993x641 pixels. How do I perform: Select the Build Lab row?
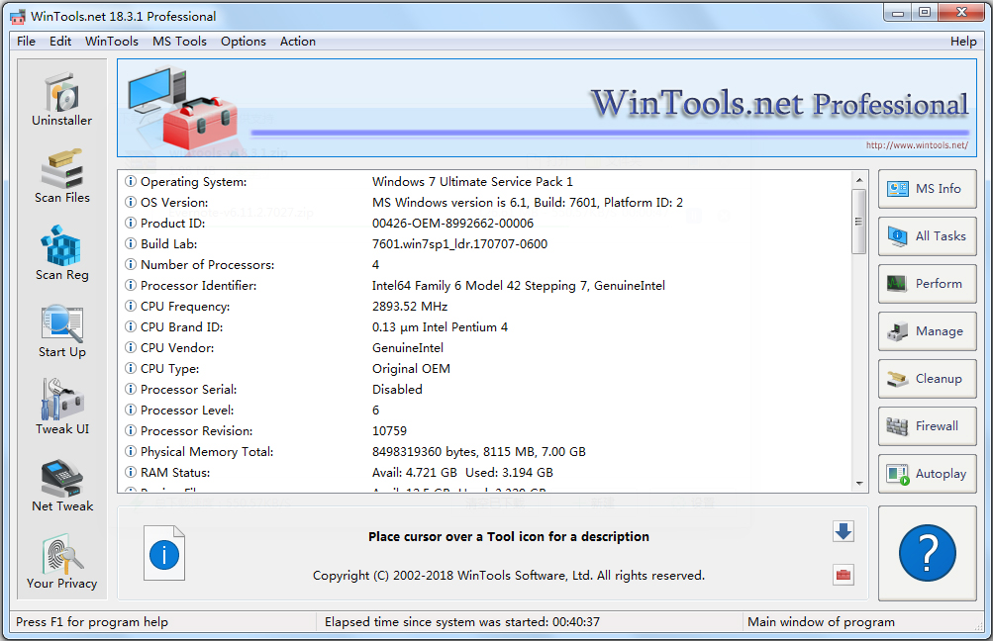484,243
